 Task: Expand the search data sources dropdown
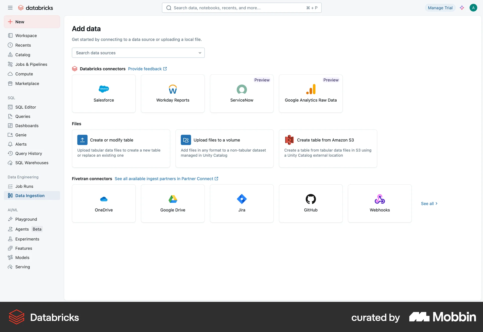tap(200, 53)
